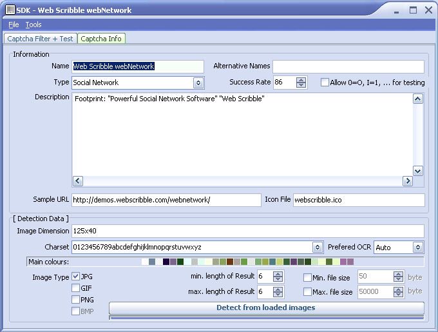Viewport: 438px width, 332px height.
Task: Check the GIF image type
Action: click(75, 288)
